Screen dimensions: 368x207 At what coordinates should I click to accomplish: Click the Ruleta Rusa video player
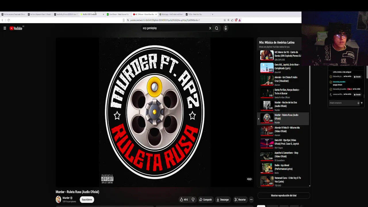155,112
